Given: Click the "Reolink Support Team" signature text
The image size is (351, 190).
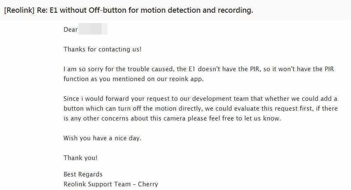Looking at the screenshot, I should [x=97, y=184].
